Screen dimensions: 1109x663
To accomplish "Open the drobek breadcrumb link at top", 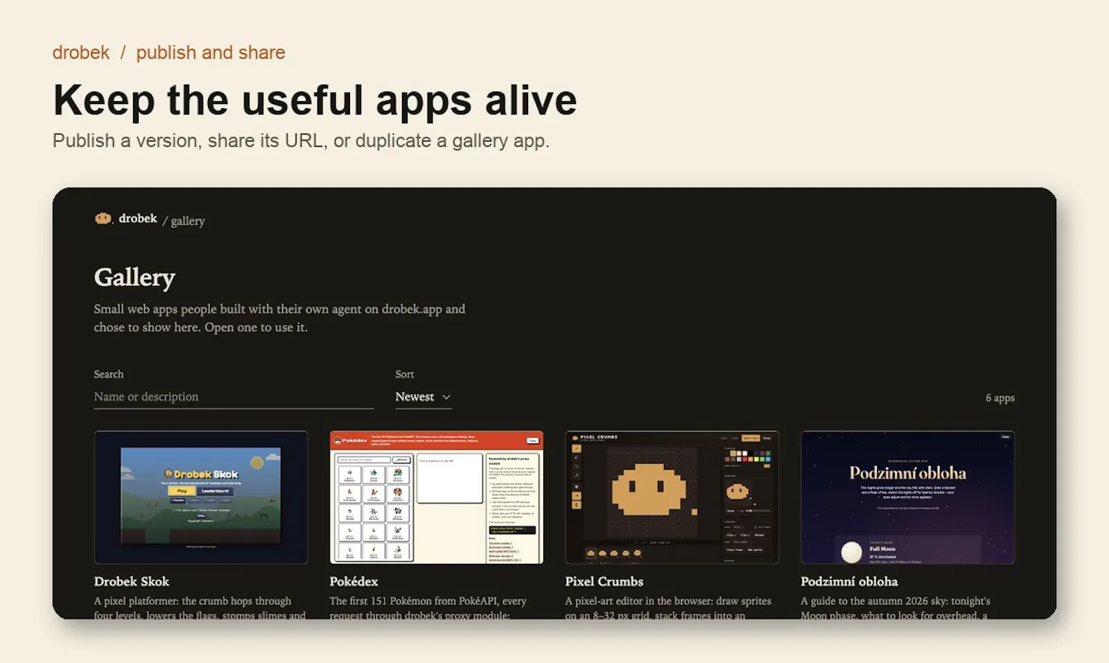I will tap(81, 53).
